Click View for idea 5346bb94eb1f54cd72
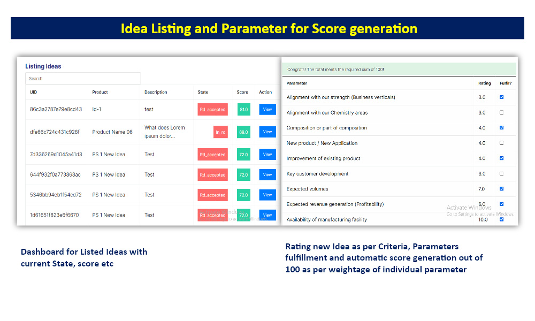 coord(267,195)
